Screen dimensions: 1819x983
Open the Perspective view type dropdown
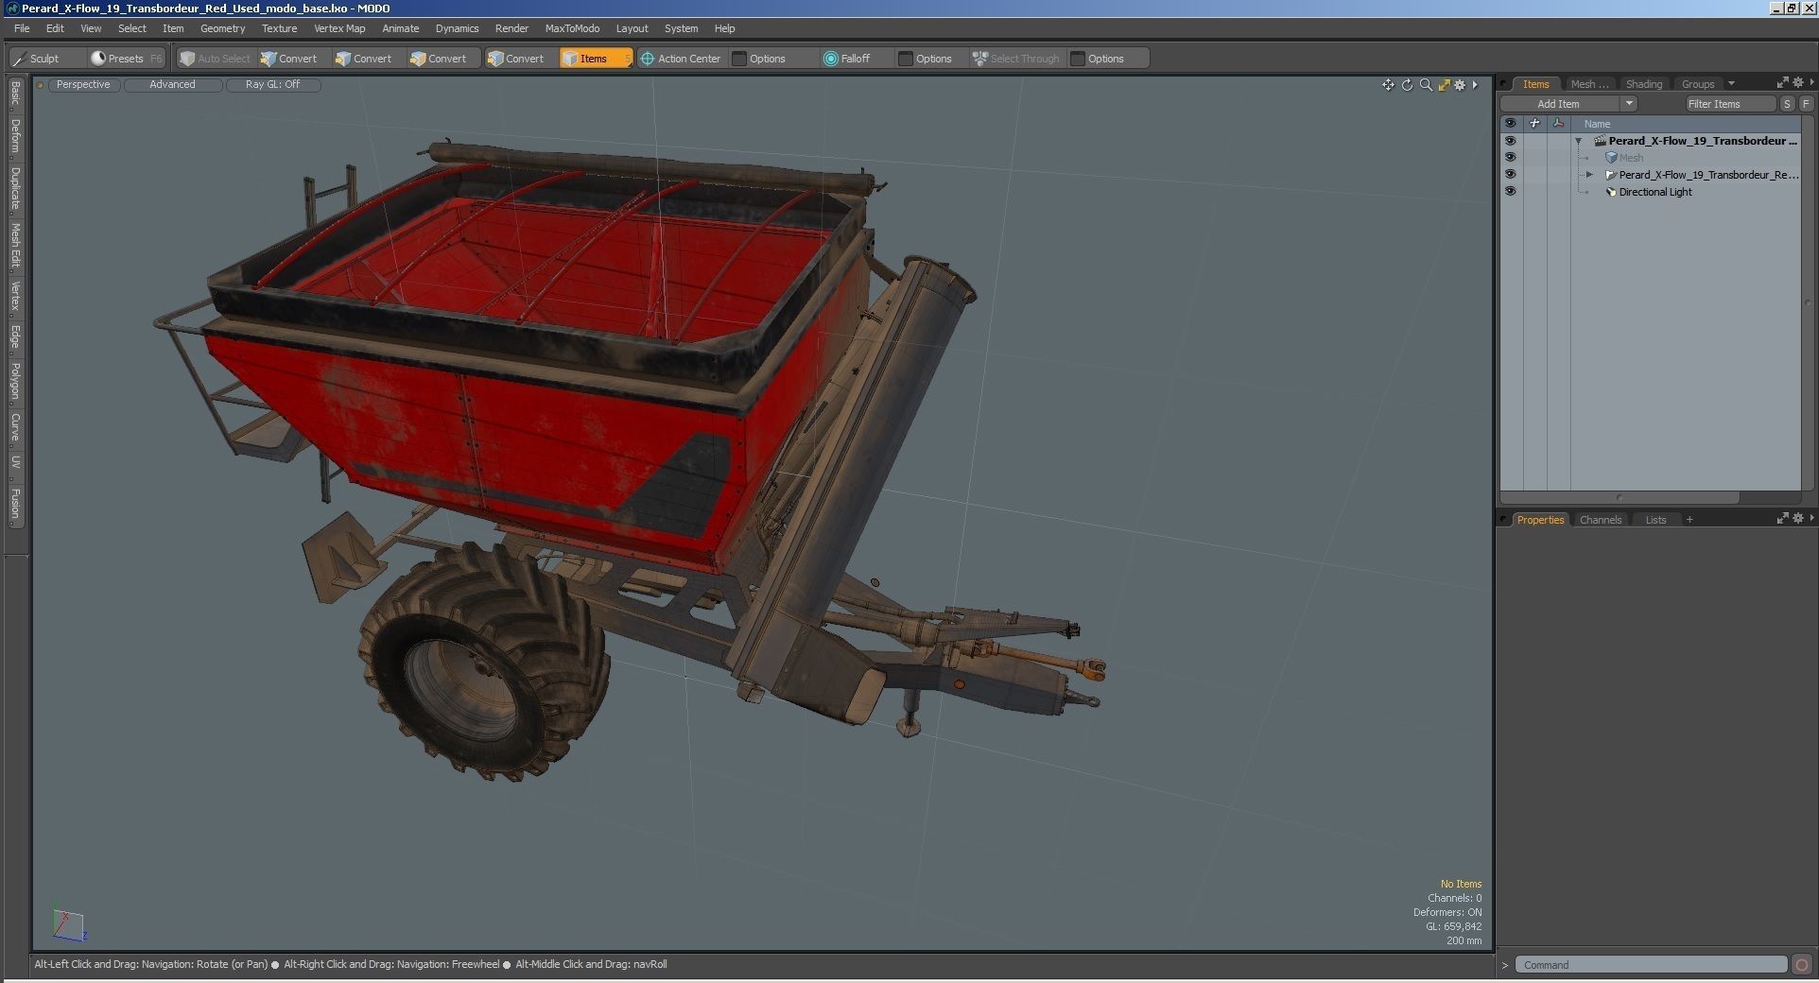83,85
